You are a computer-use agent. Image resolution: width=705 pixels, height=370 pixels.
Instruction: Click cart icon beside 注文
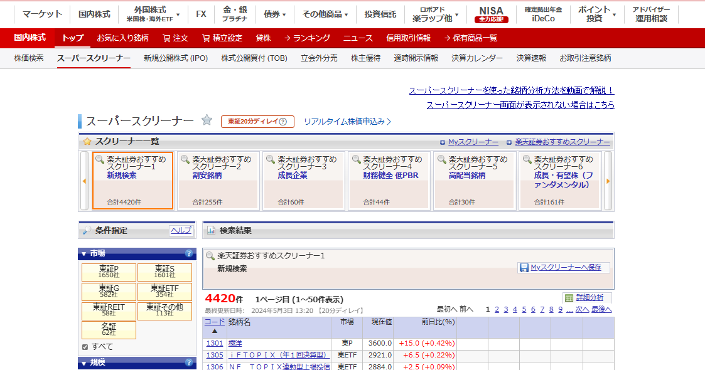point(166,38)
